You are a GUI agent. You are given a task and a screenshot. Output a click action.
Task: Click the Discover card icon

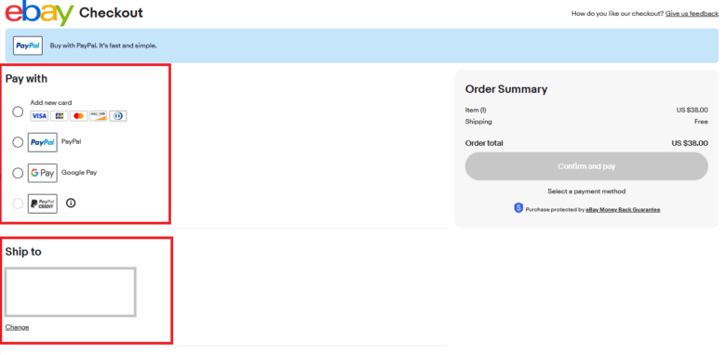tap(98, 115)
